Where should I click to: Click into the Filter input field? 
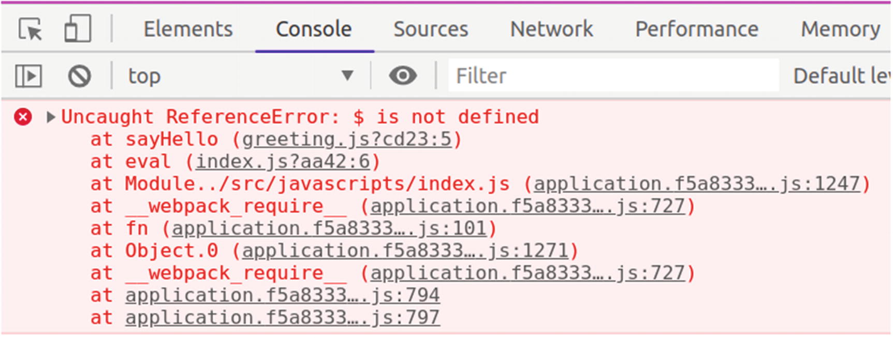point(613,76)
